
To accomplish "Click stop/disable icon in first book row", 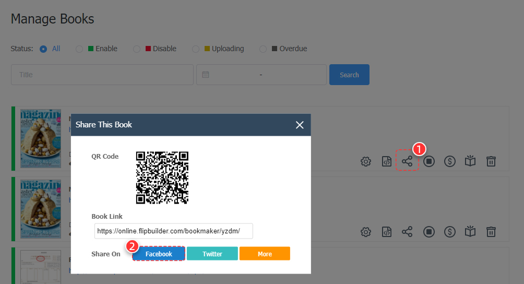I will 429,162.
